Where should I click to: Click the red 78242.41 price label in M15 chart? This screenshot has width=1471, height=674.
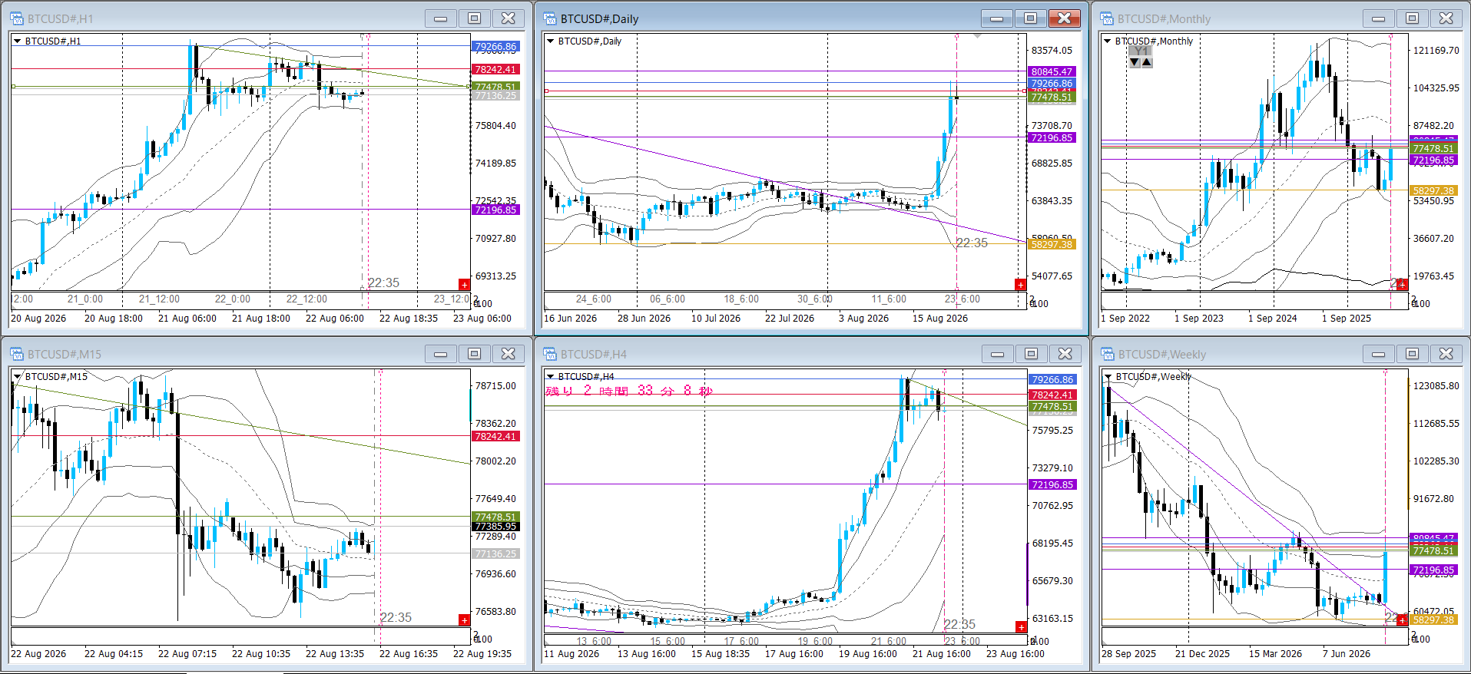click(495, 436)
